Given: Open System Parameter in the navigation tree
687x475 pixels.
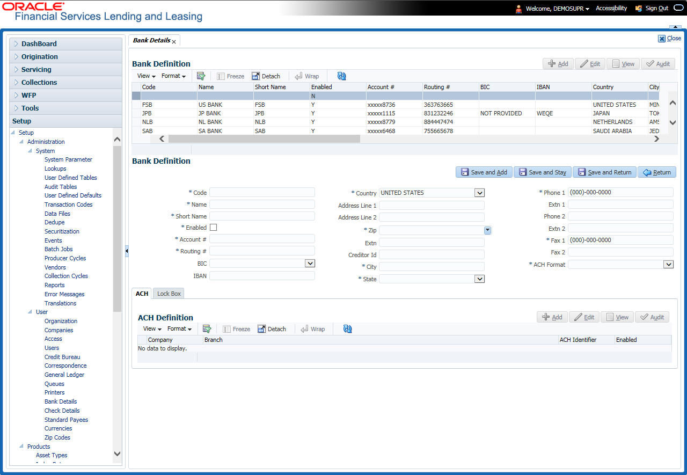Looking at the screenshot, I should [x=68, y=159].
